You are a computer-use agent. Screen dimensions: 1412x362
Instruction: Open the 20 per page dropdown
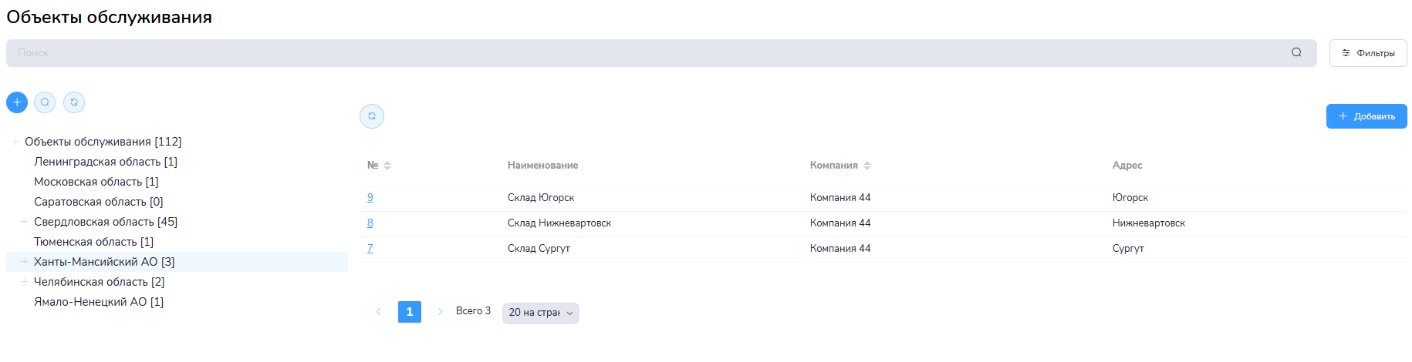[x=540, y=313]
